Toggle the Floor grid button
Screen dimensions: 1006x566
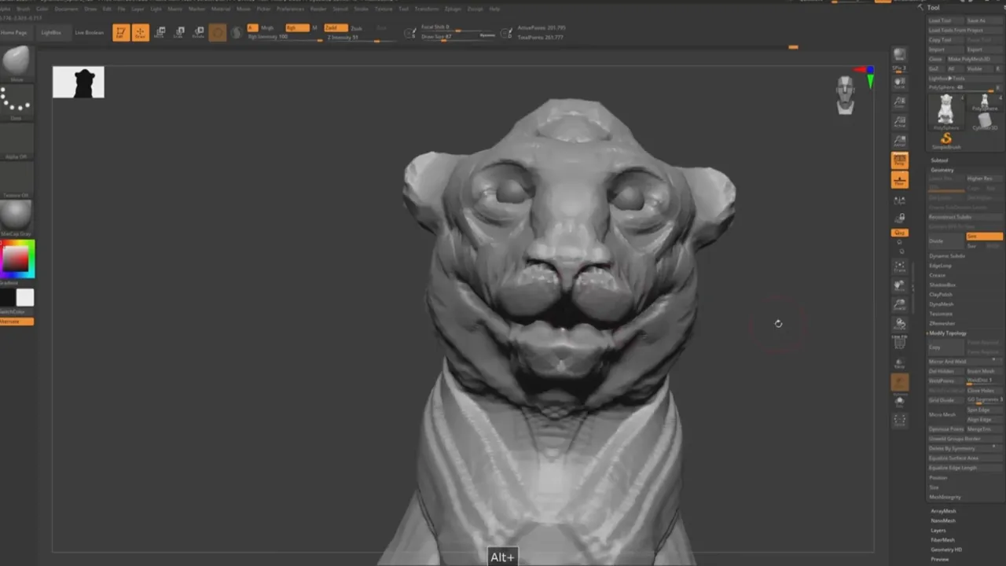tap(900, 180)
